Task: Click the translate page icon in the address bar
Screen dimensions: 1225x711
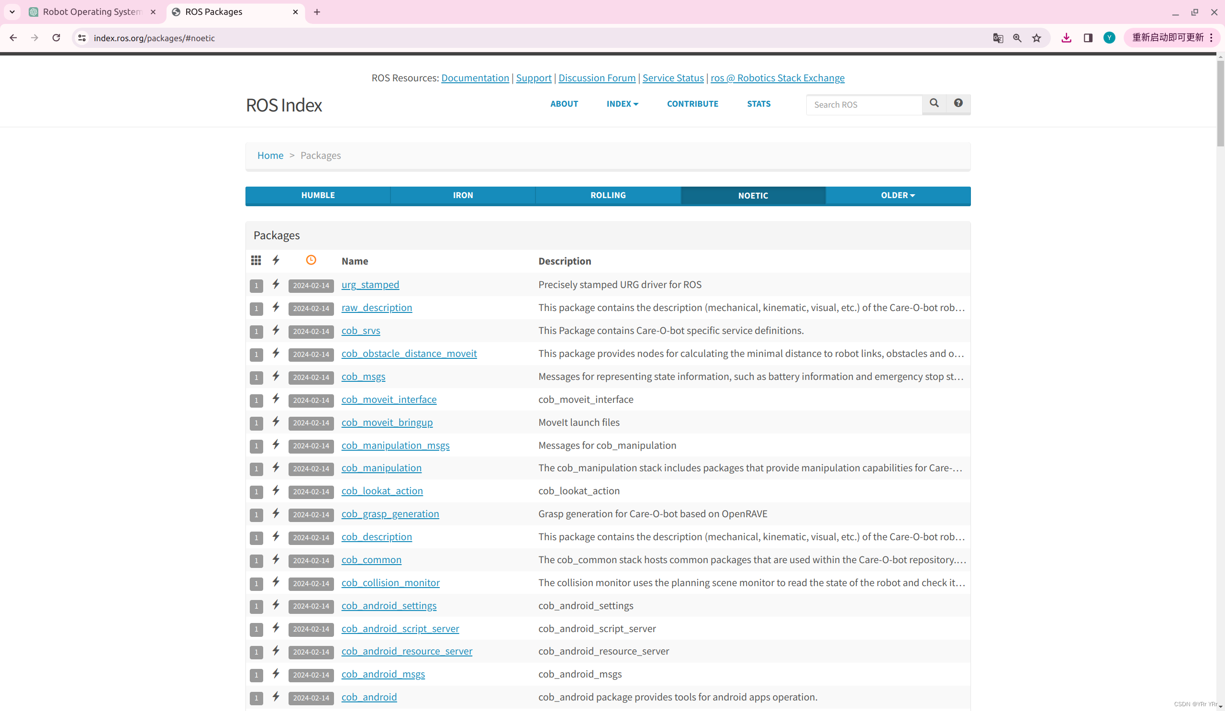Action: [998, 38]
